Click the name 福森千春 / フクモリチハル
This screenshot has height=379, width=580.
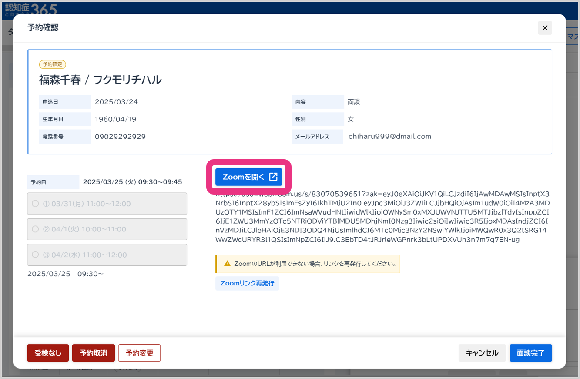point(100,80)
